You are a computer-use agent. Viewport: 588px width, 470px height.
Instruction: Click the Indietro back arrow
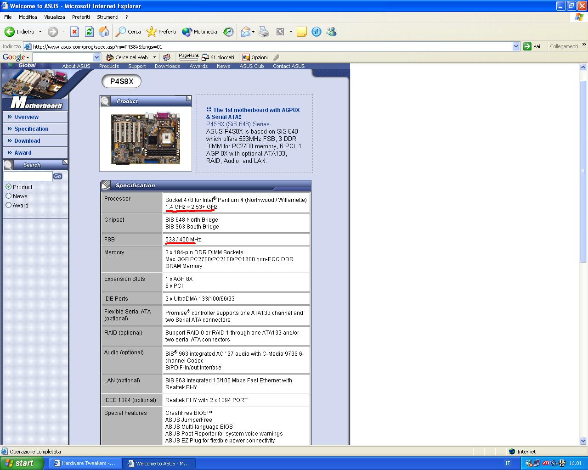point(10,32)
